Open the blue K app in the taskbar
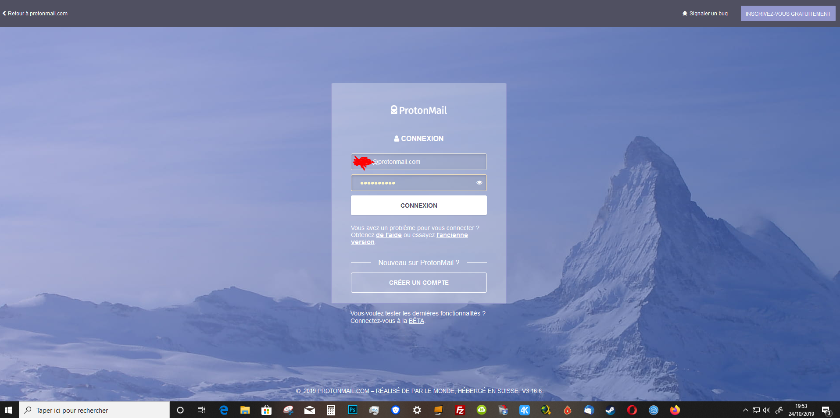The width and height of the screenshot is (840, 418). (x=525, y=410)
